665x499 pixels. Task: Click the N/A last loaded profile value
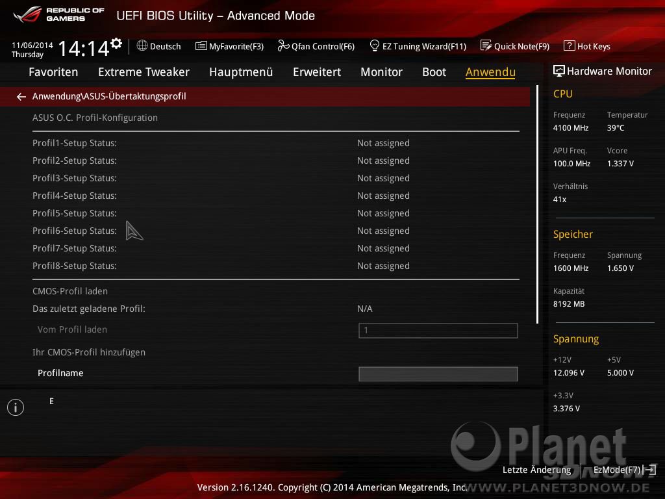[365, 309]
